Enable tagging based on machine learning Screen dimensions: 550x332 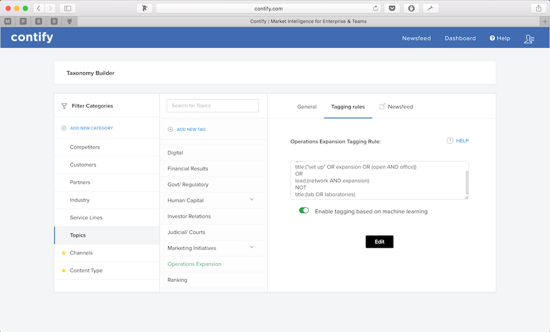tap(304, 211)
